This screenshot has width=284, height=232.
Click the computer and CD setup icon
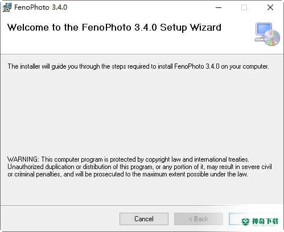tap(267, 34)
